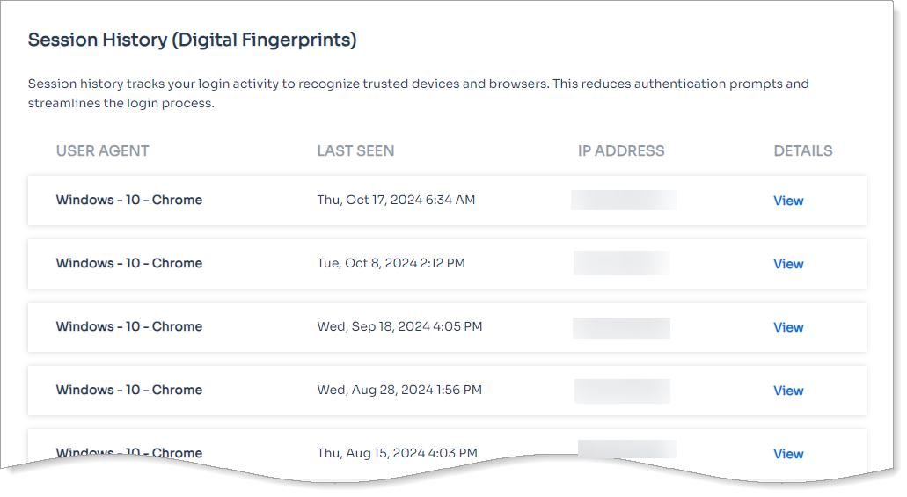Click the LAST SEEN column header
The width and height of the screenshot is (907, 497).
(355, 150)
